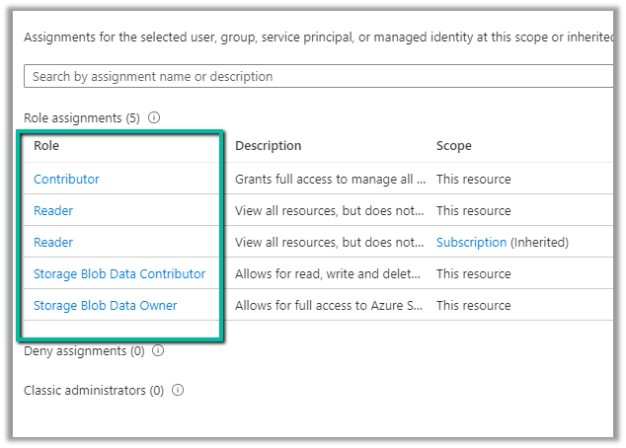Open the Storage Blob Data Contributor role
626x448 pixels.
(x=119, y=273)
